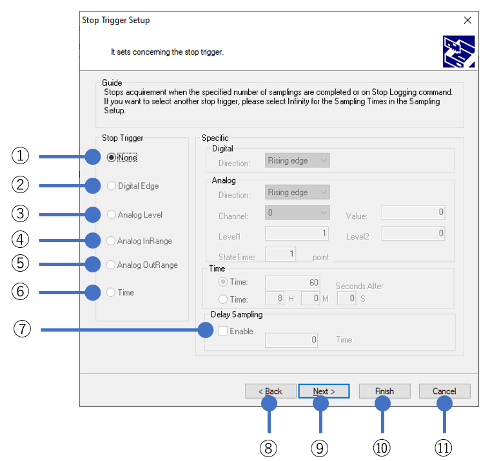The height and width of the screenshot is (461, 490).
Task: Open the Digital Direction dropdown
Action: click(x=298, y=160)
